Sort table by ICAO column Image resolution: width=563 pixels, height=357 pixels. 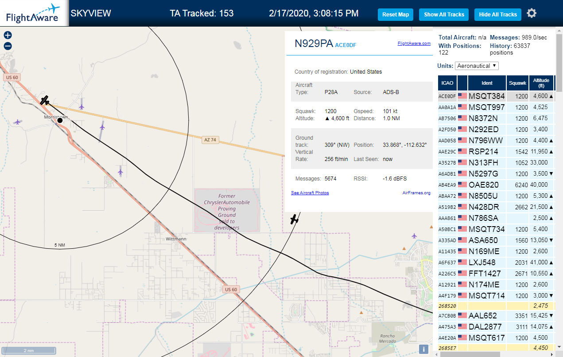(x=447, y=83)
